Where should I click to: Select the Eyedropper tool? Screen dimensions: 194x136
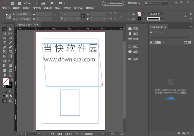(x=10, y=71)
